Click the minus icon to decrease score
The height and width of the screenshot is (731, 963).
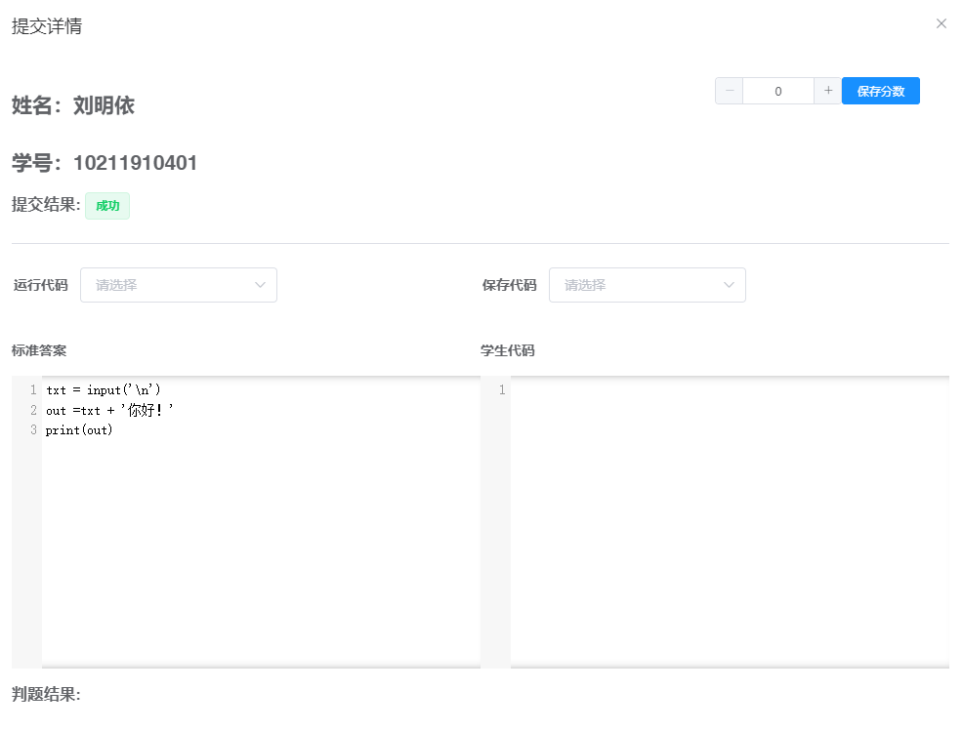pyautogui.click(x=729, y=90)
